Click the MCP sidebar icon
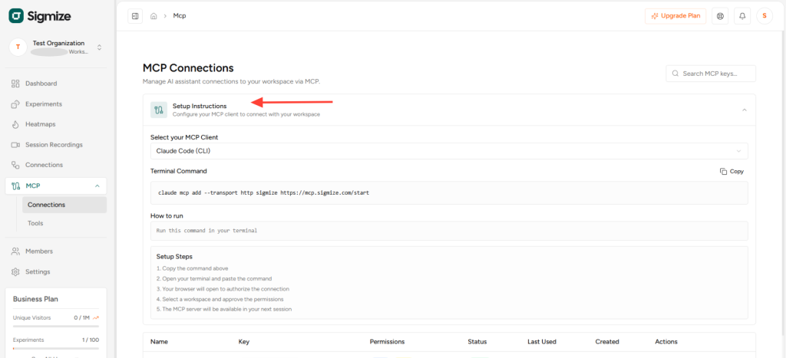Viewport: 786px width, 358px height. [15, 186]
